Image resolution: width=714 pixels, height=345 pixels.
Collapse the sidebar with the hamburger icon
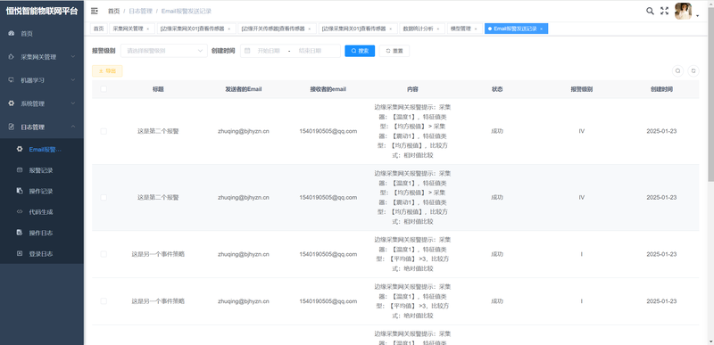95,11
